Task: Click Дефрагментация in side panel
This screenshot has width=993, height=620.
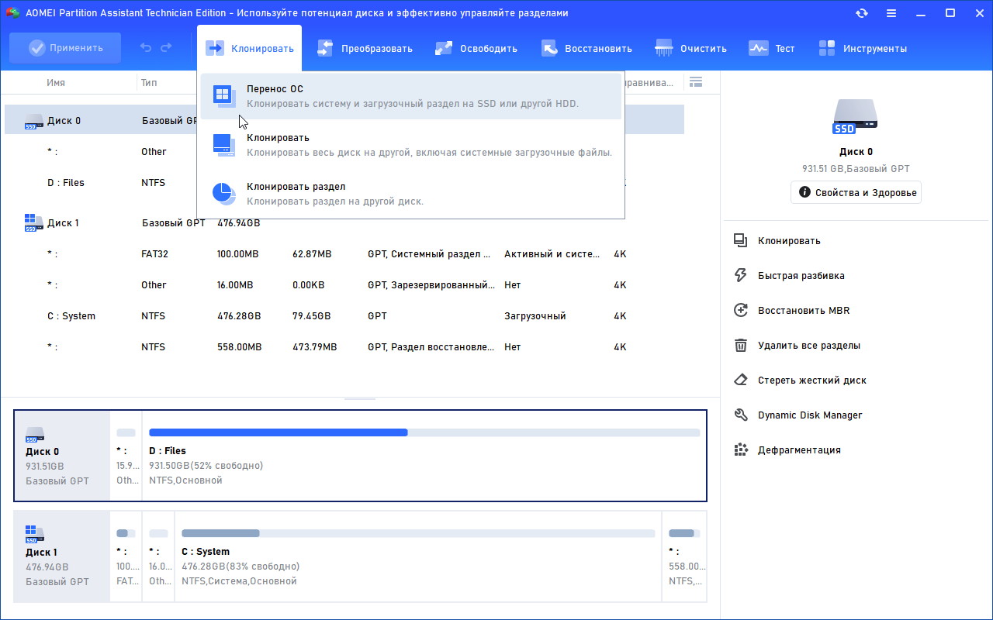Action: click(x=799, y=450)
